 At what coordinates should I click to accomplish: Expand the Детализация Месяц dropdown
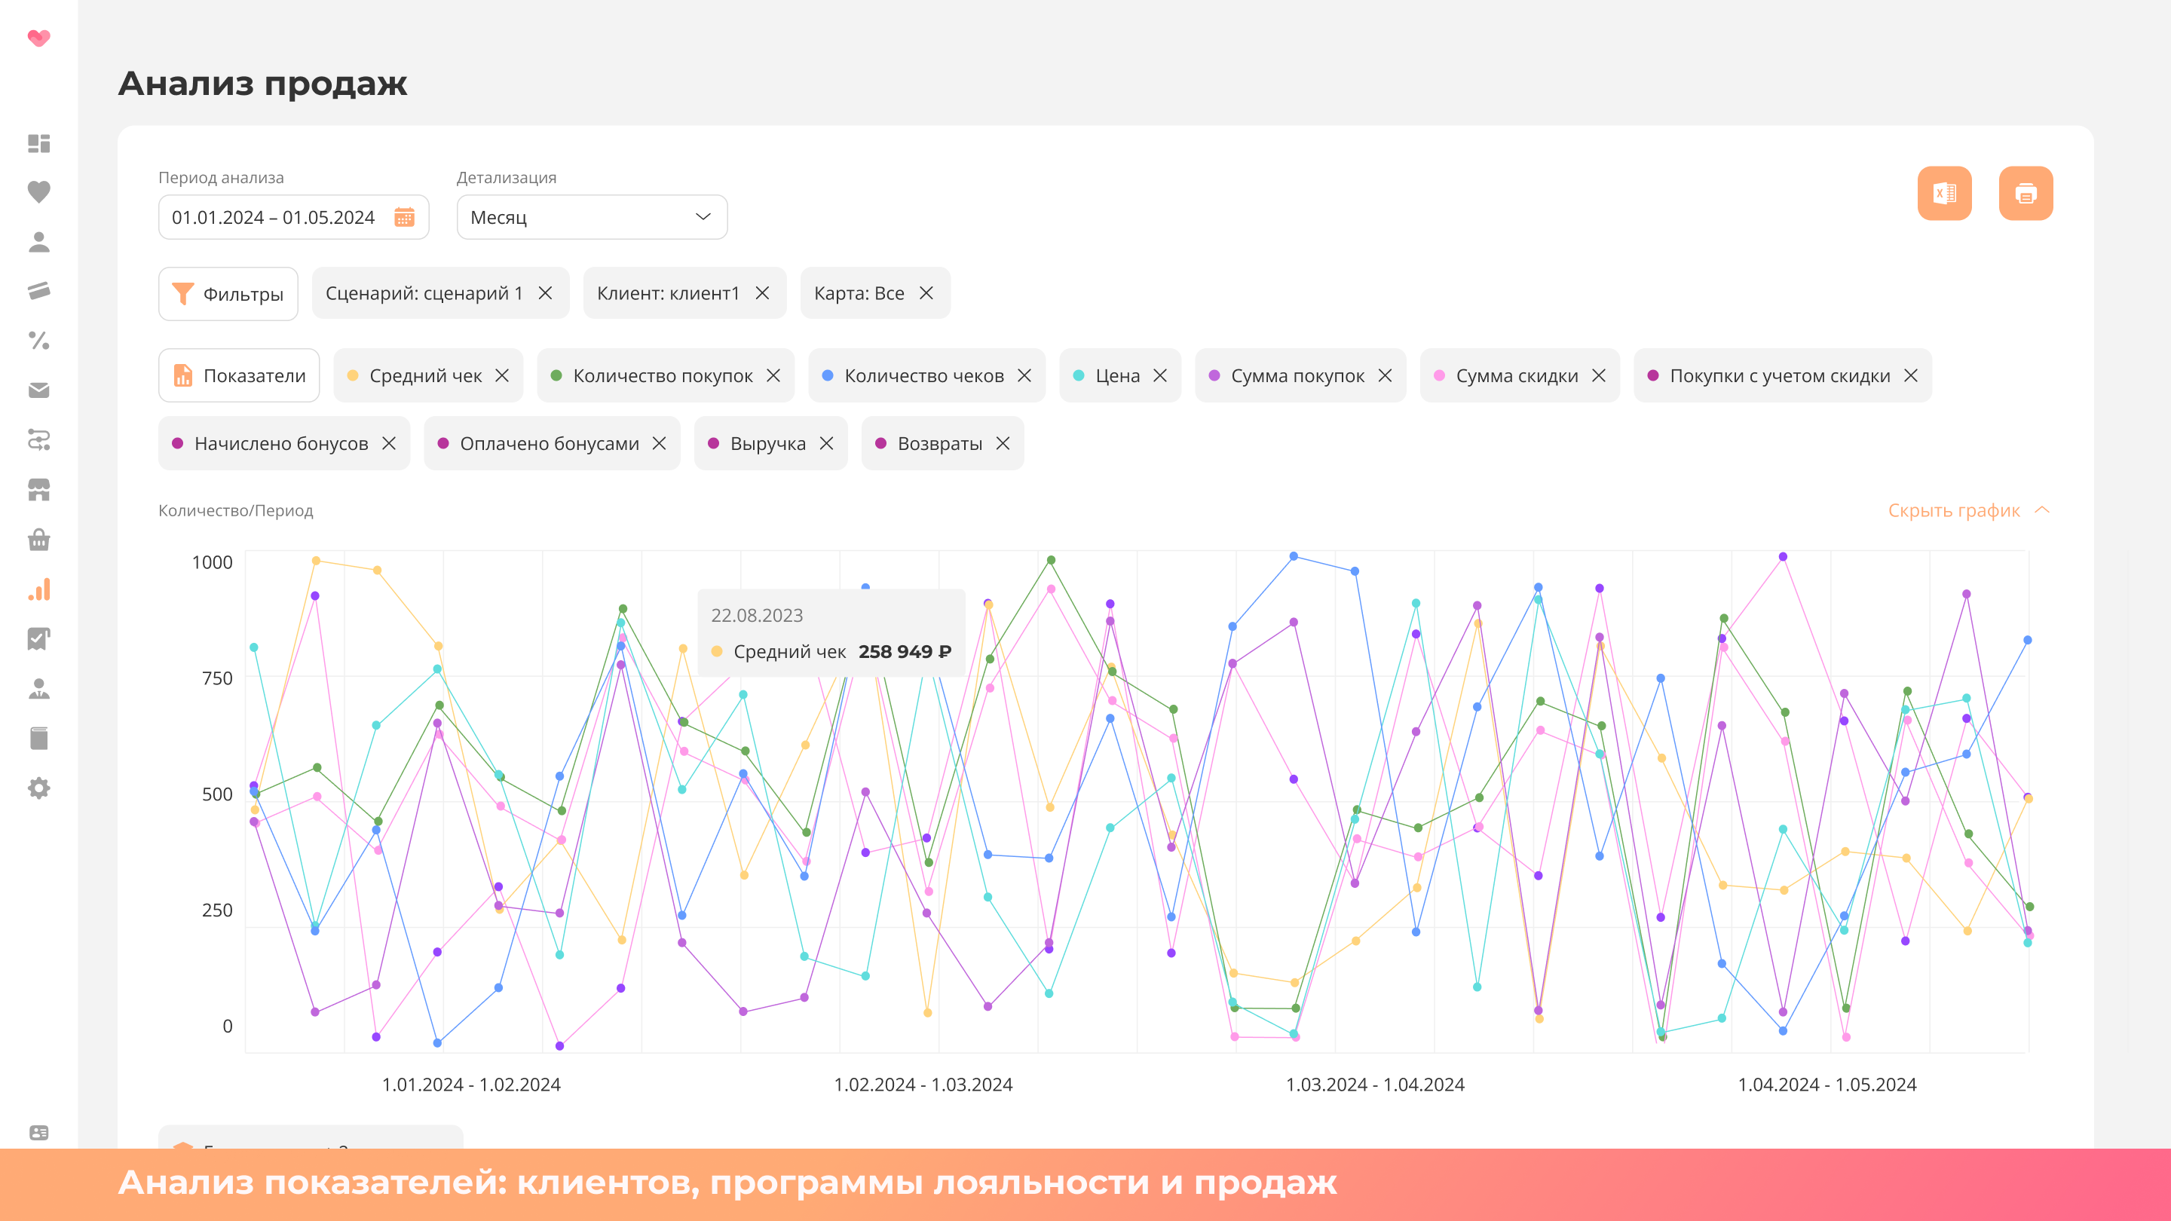click(592, 217)
